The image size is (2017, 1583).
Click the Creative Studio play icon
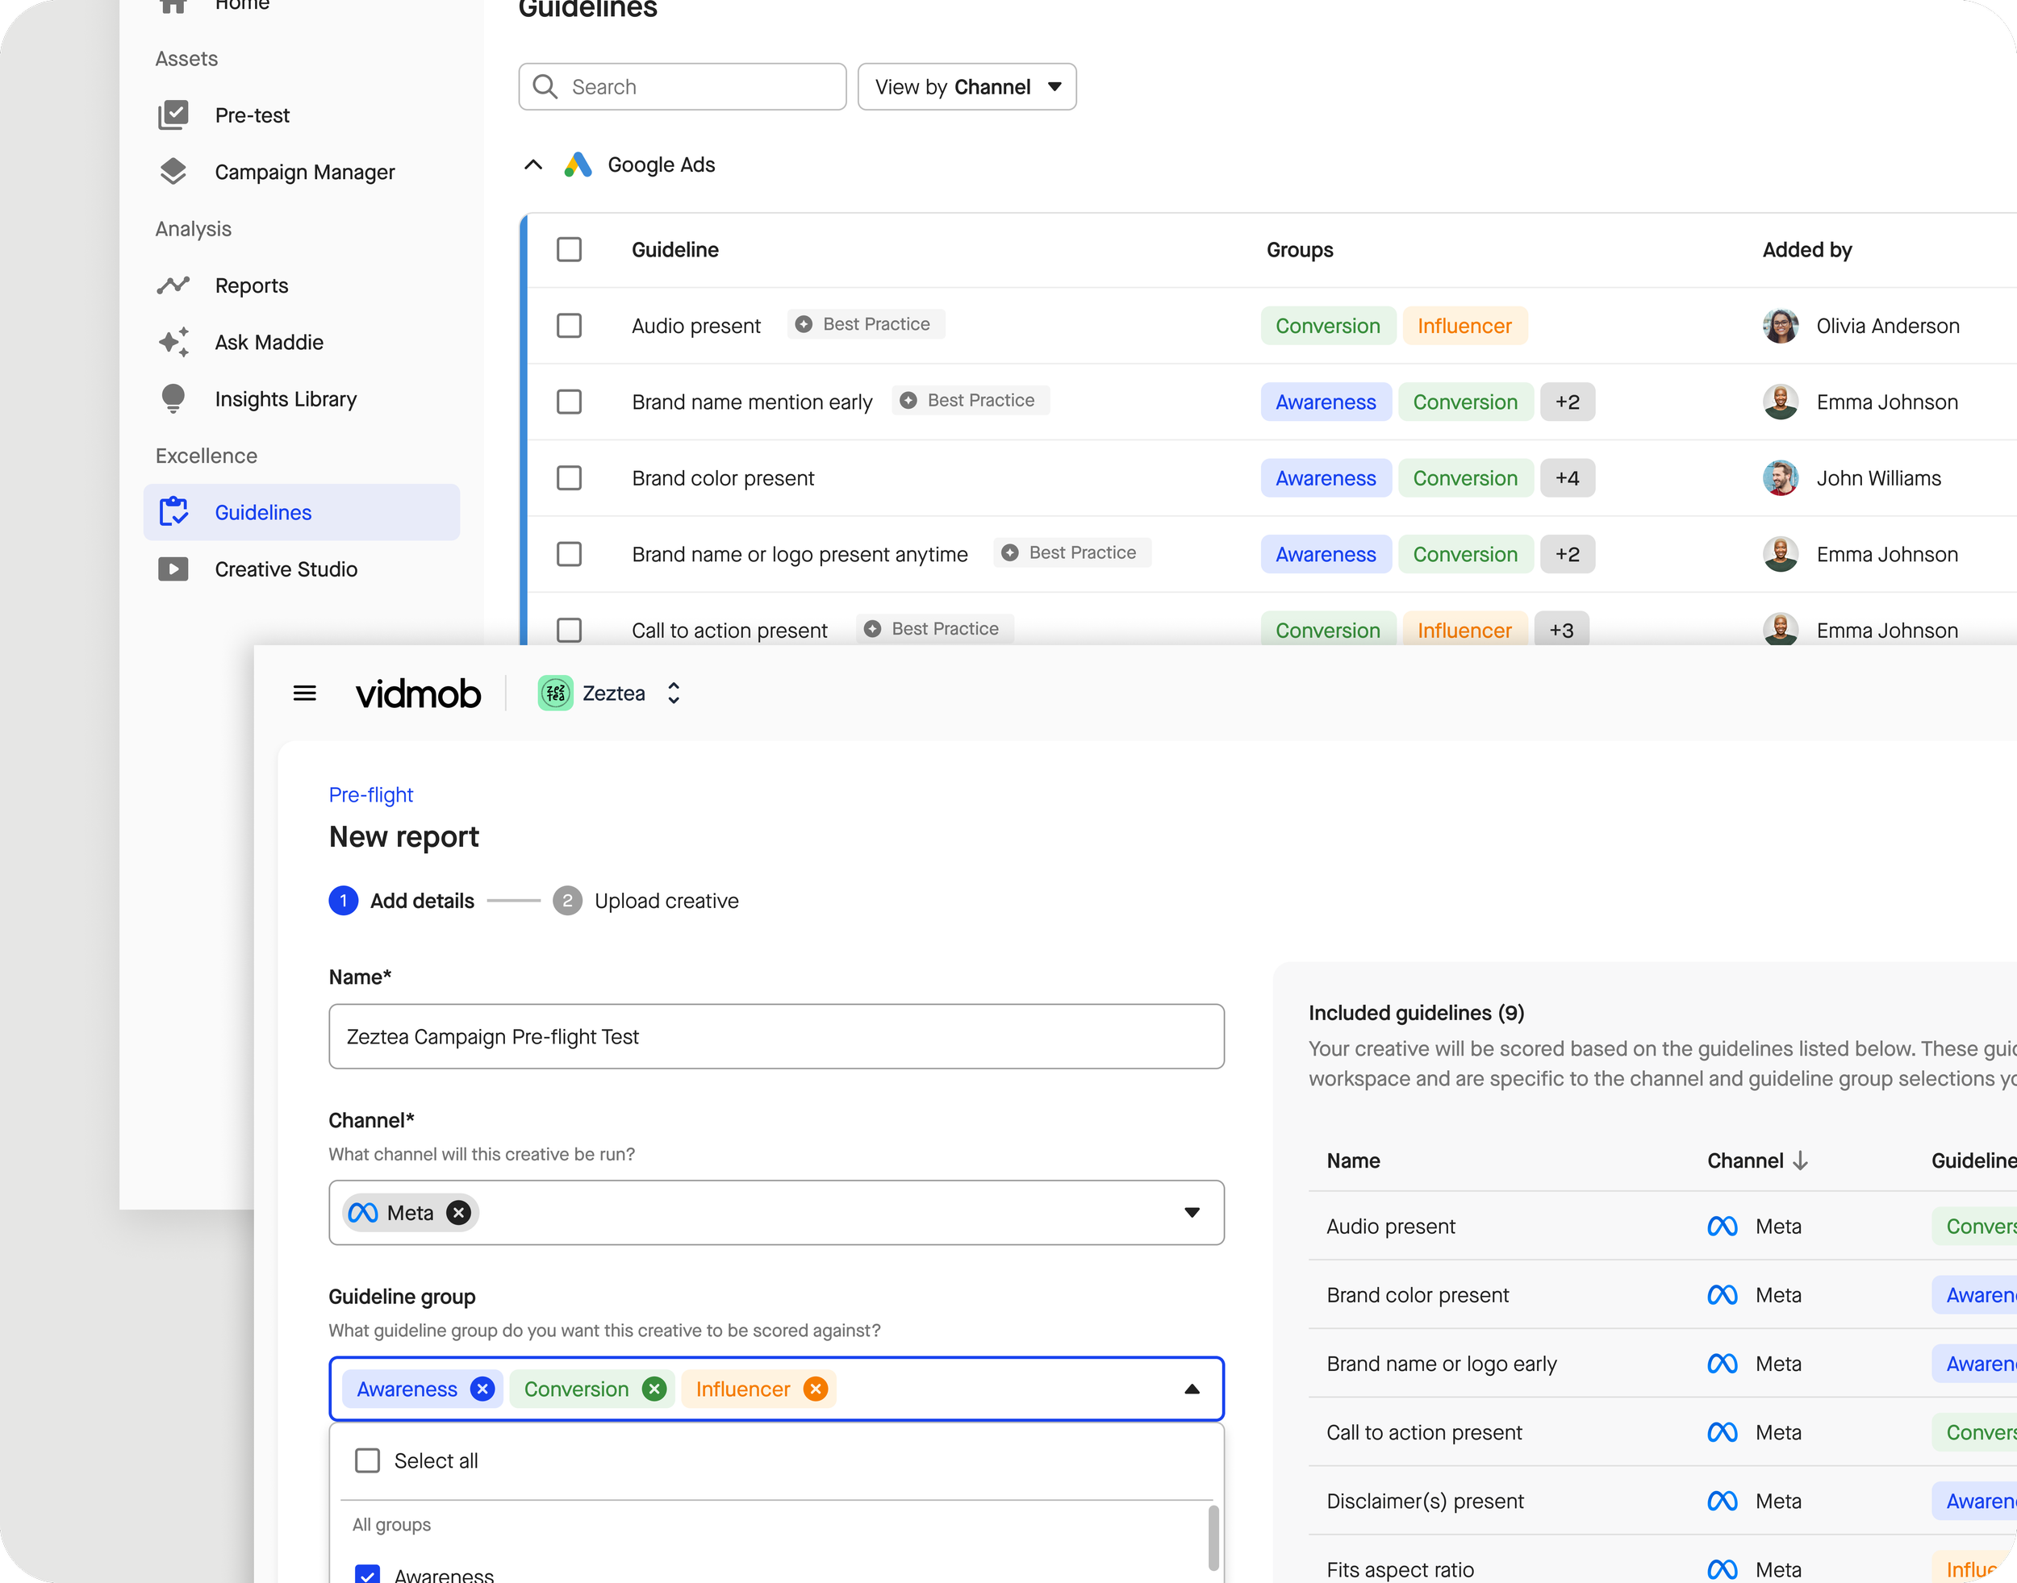click(173, 569)
